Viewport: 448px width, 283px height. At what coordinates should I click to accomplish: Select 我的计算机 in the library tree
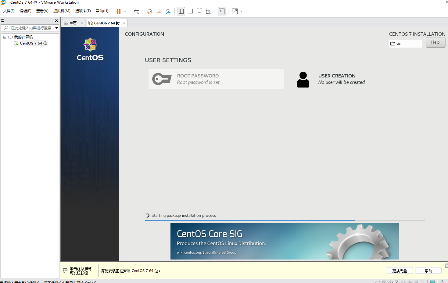click(23, 37)
